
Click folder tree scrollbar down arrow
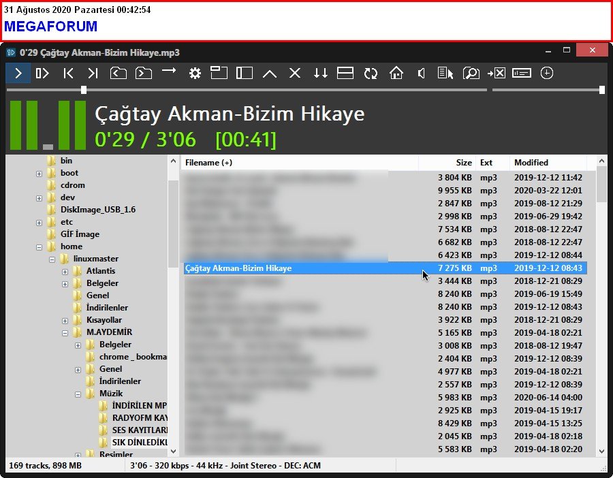click(x=173, y=451)
